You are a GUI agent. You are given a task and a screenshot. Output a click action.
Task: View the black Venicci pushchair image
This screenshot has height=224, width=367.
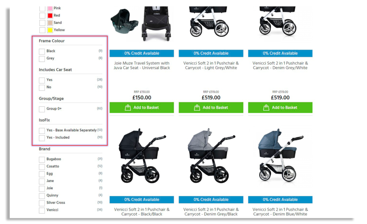(142, 156)
